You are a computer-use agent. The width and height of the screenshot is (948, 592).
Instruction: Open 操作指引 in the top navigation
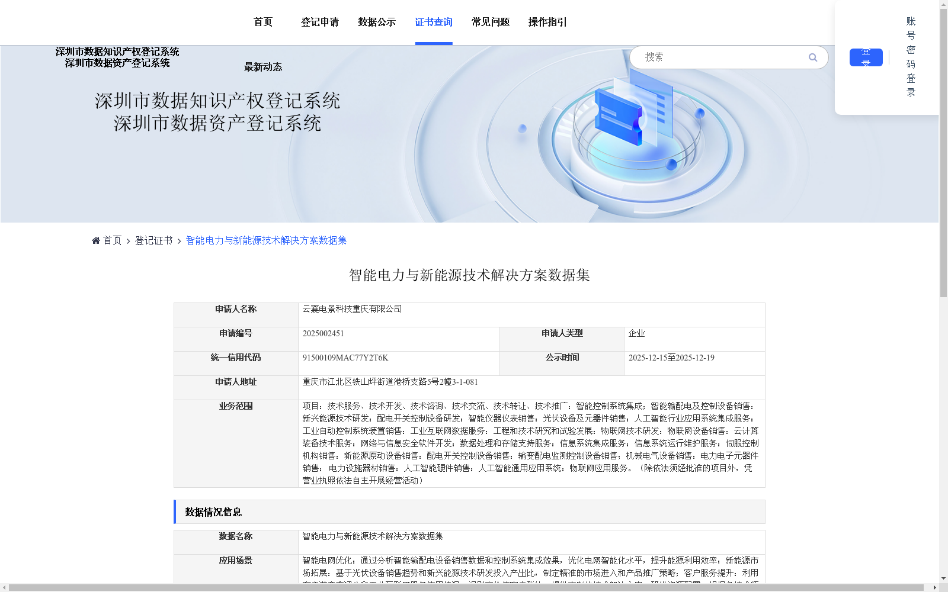click(547, 22)
